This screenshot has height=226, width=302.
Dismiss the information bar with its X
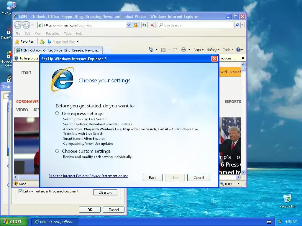coord(243,58)
